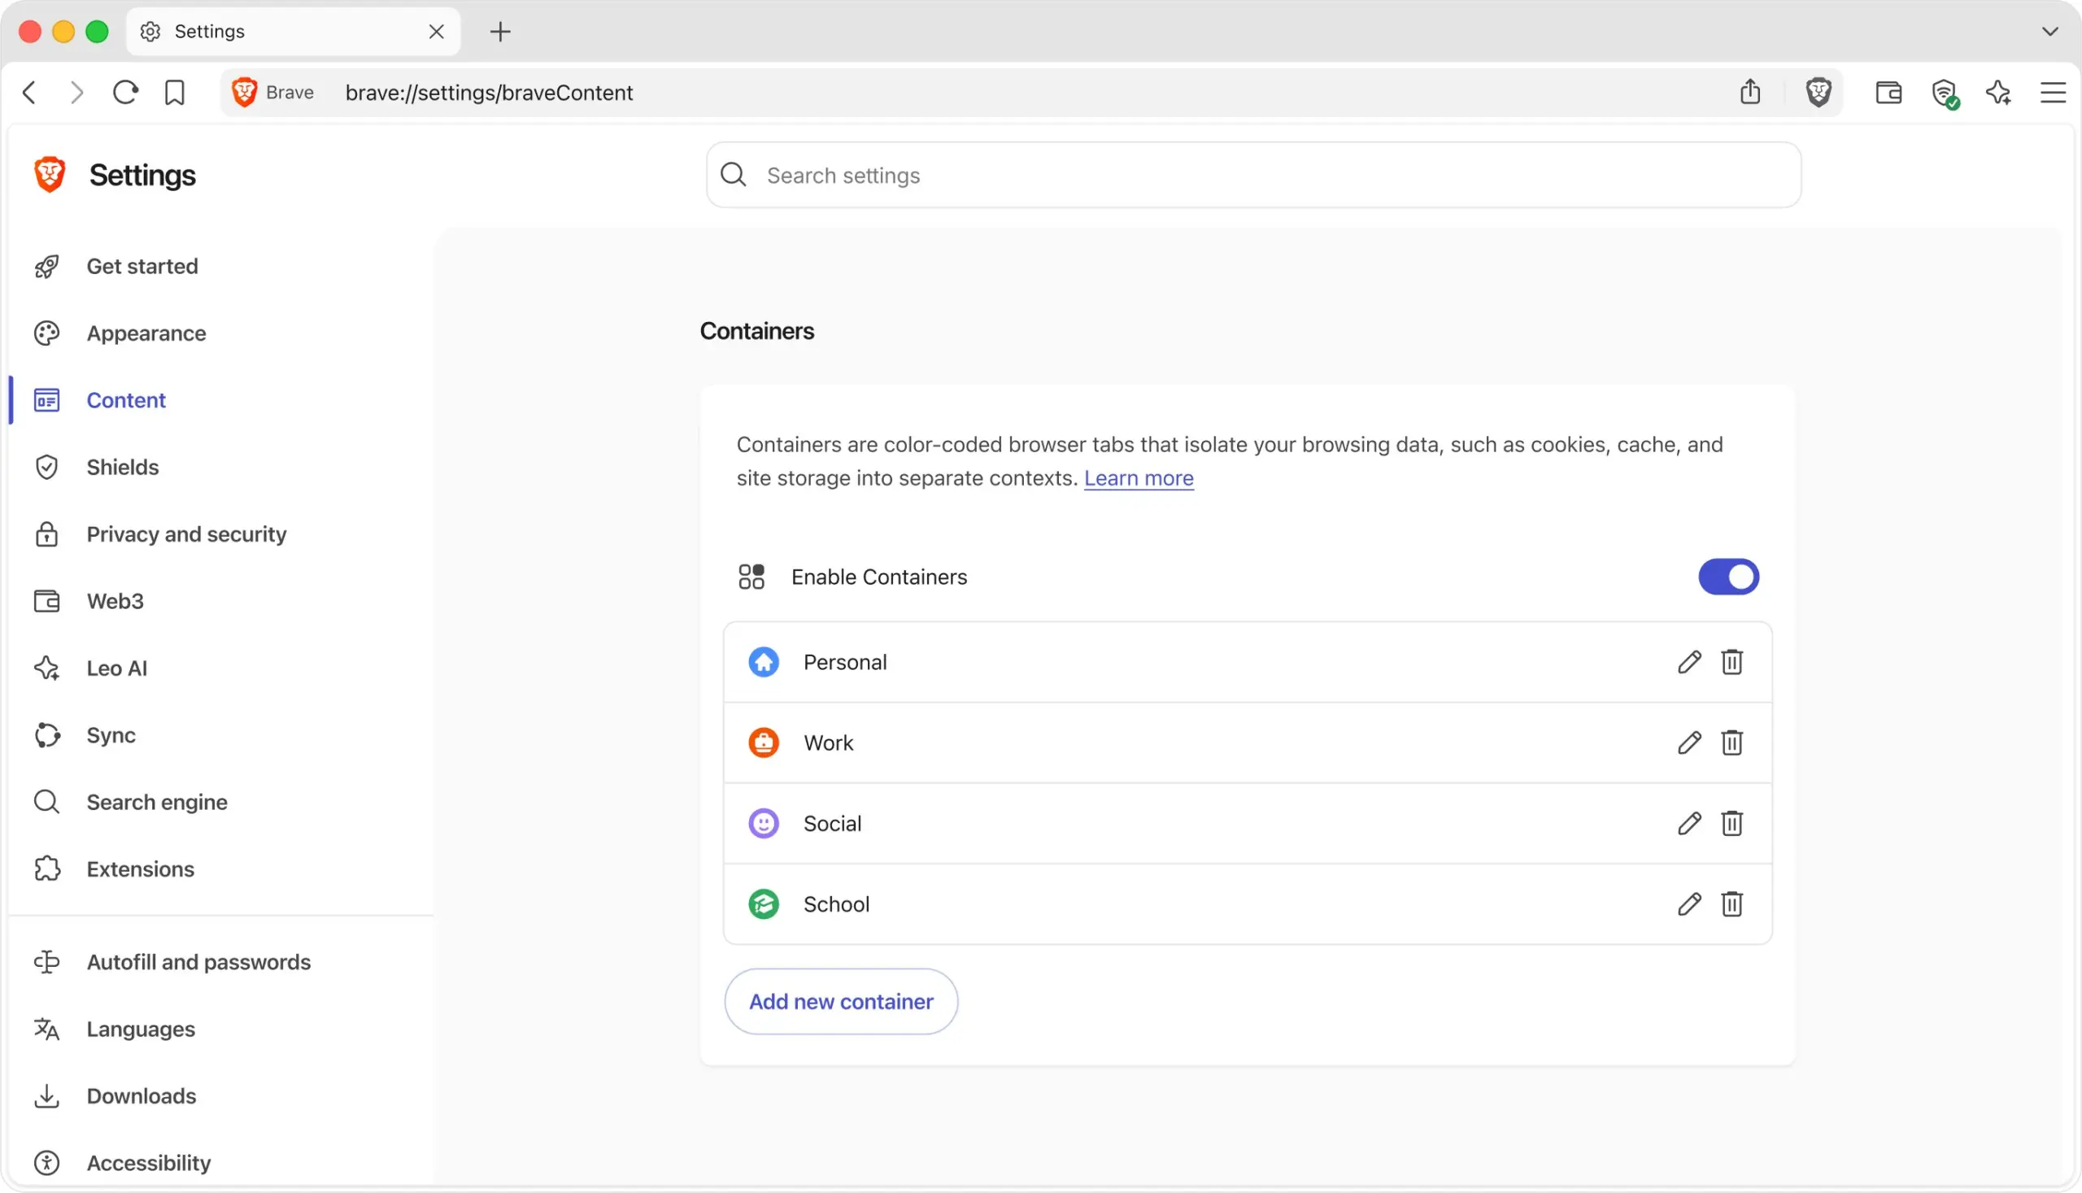Open a new tab with plus button

(500, 32)
